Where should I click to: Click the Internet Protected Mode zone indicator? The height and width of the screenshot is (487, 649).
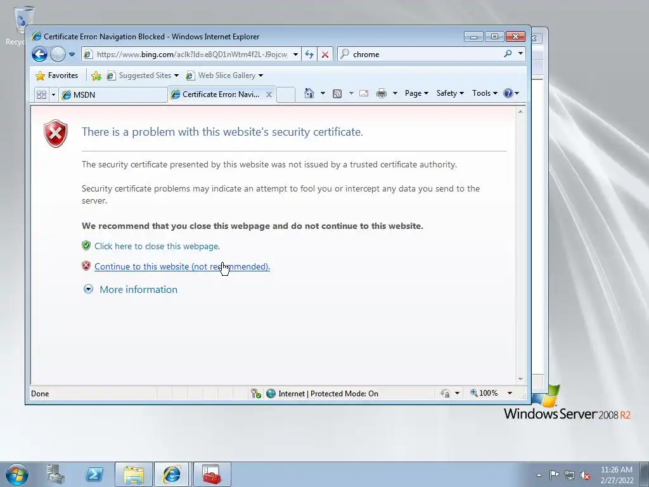point(322,393)
